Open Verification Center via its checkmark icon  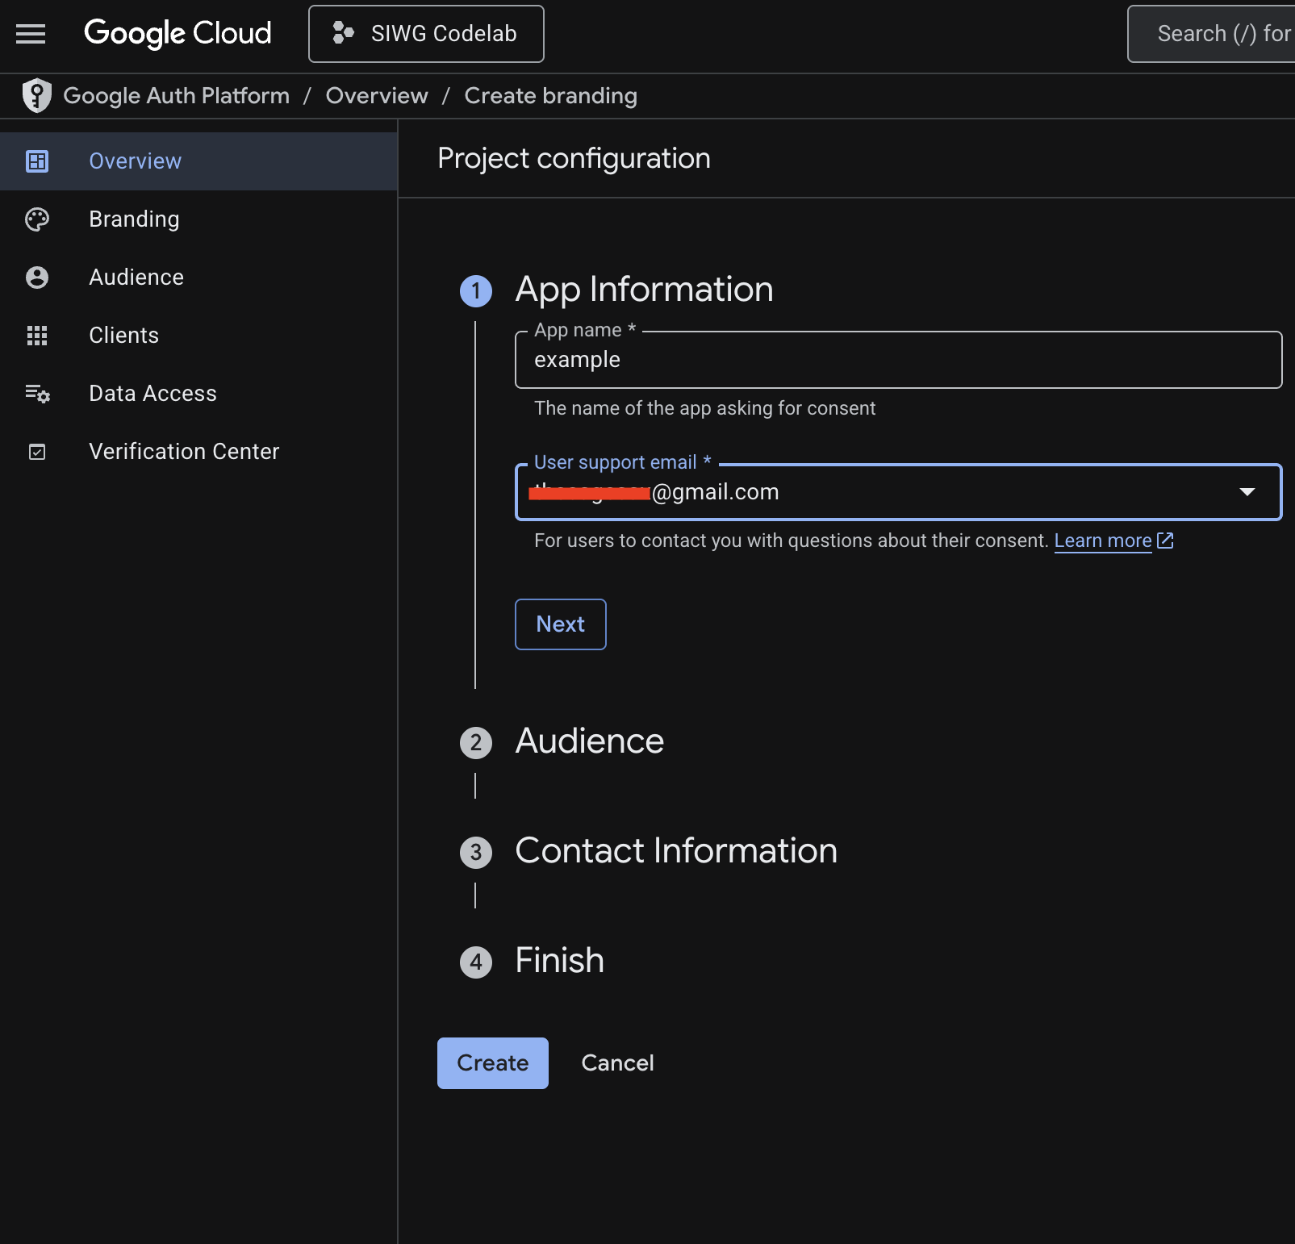pos(37,452)
